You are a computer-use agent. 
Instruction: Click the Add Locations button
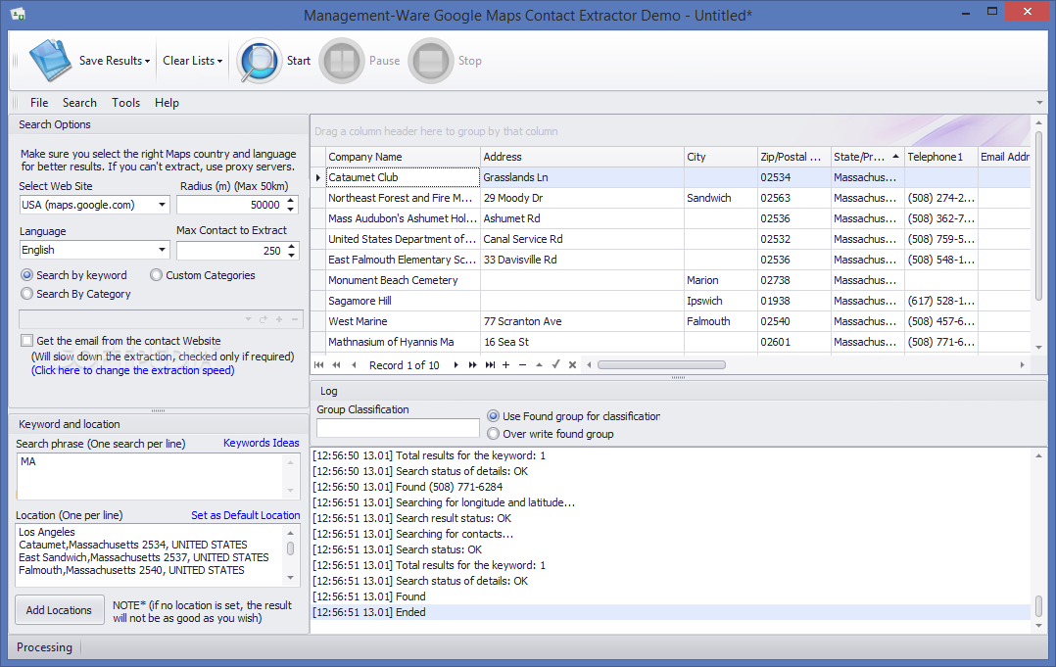[x=59, y=610]
